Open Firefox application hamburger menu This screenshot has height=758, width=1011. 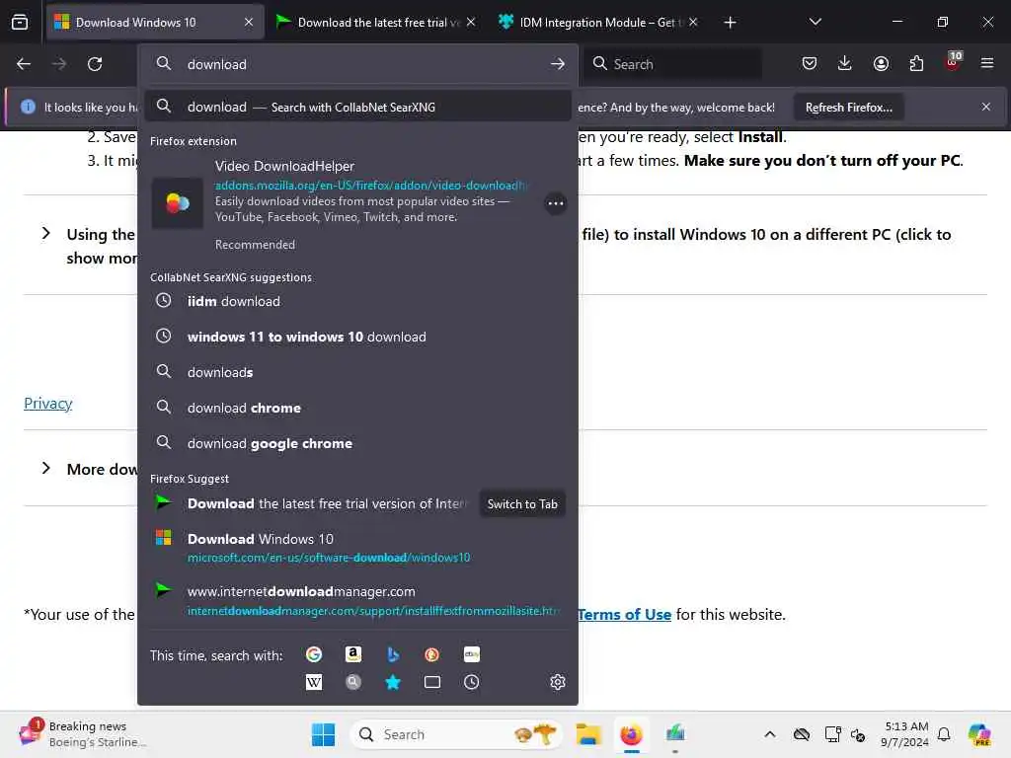pyautogui.click(x=987, y=63)
